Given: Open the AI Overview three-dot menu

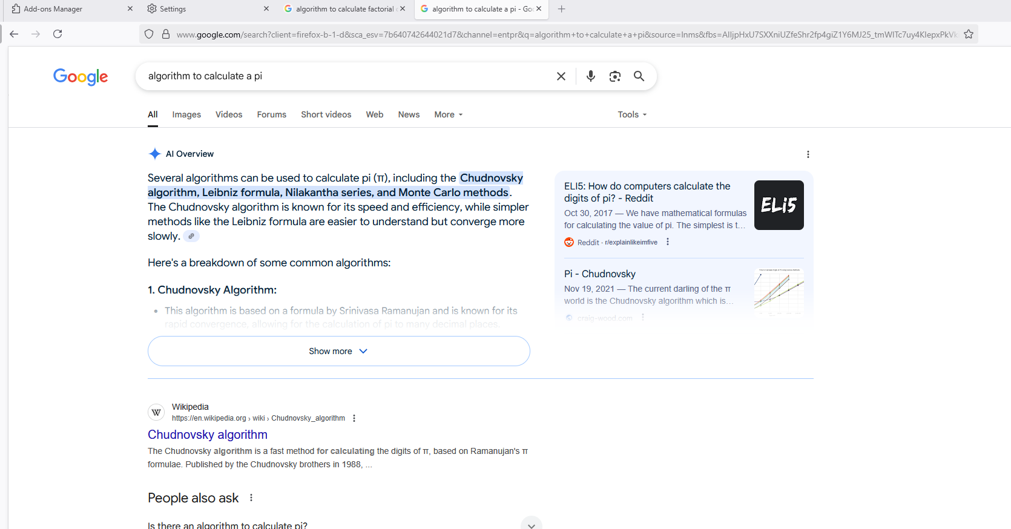Looking at the screenshot, I should (808, 154).
